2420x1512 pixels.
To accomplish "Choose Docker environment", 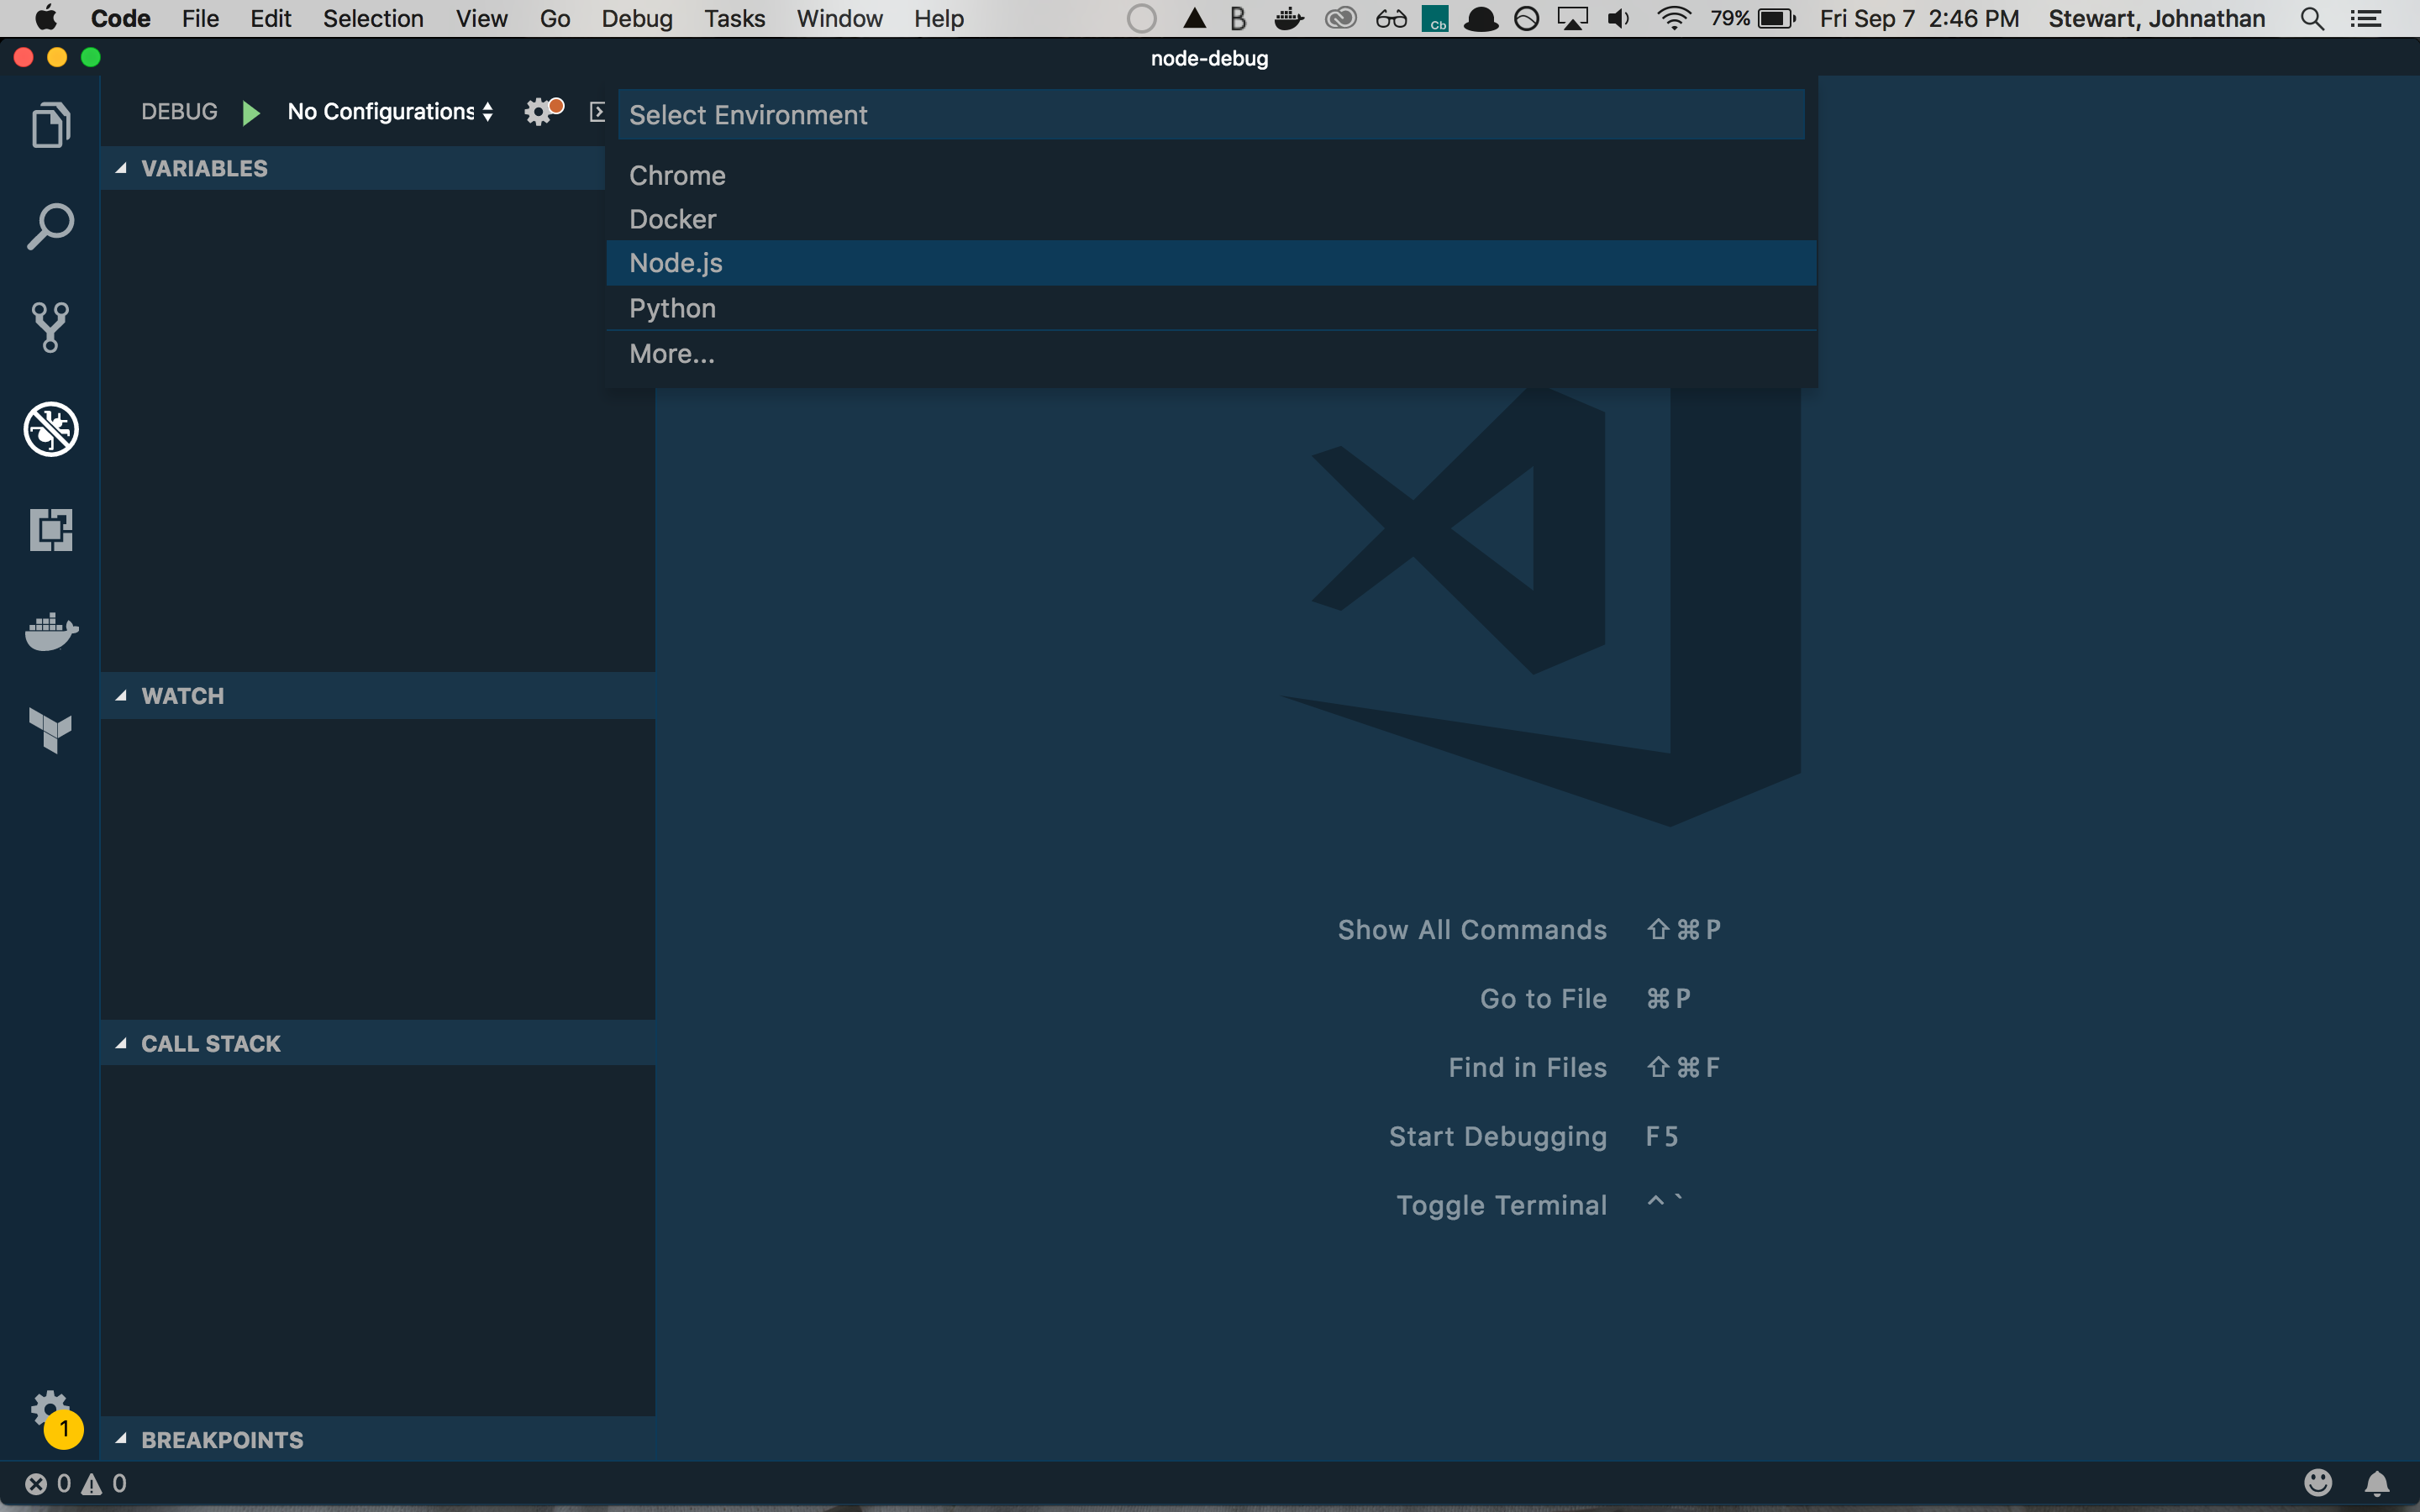I will pos(1211,219).
